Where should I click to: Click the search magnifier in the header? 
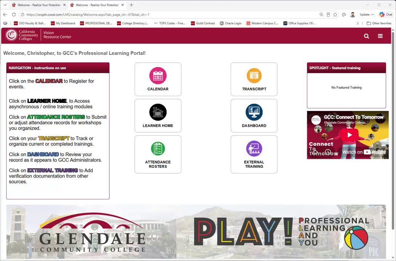tap(367, 36)
